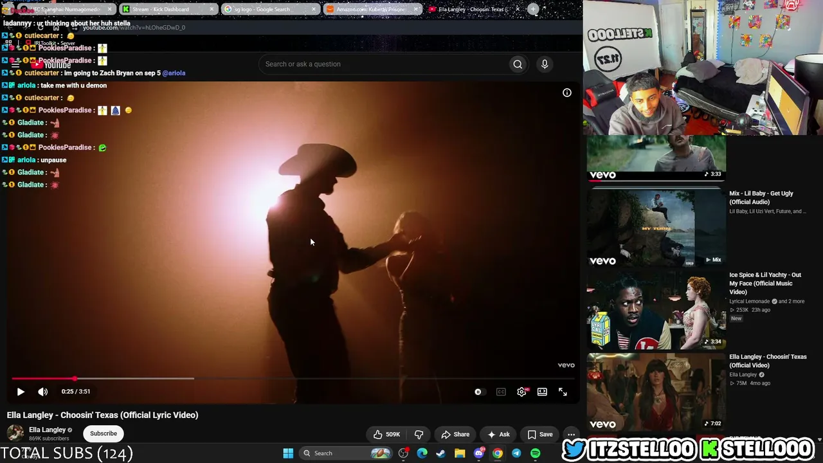
Task: Open Steam from the taskbar
Action: [440, 453]
